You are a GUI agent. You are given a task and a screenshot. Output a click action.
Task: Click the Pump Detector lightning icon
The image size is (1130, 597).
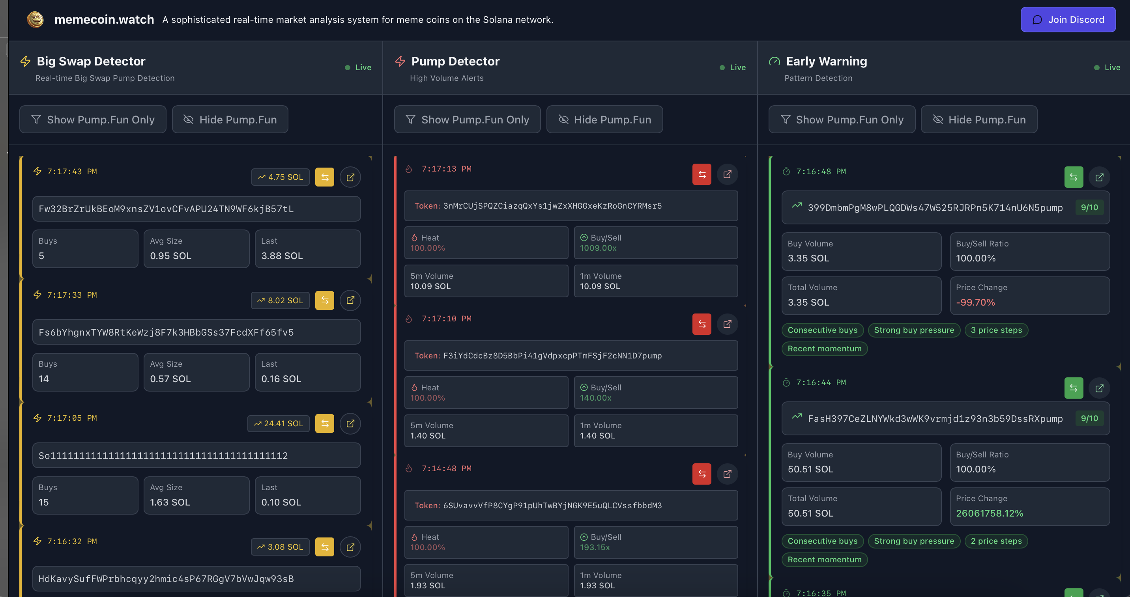click(400, 62)
